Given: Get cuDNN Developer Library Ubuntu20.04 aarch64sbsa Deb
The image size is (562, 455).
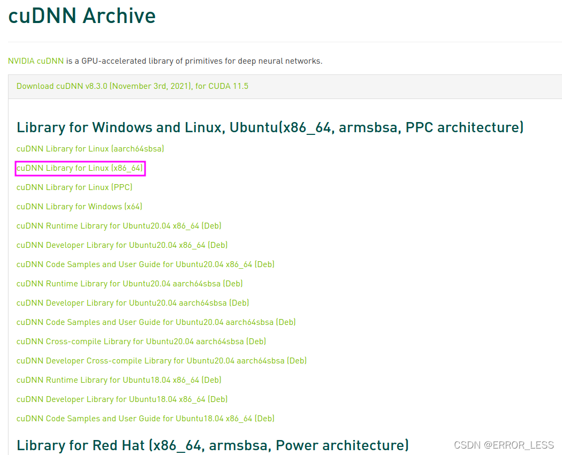Looking at the screenshot, I should [x=133, y=303].
